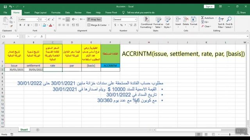Image resolution: width=250 pixels, height=140 pixels.
Task: Switch to Page Break Preview view
Action: [x=213, y=135]
